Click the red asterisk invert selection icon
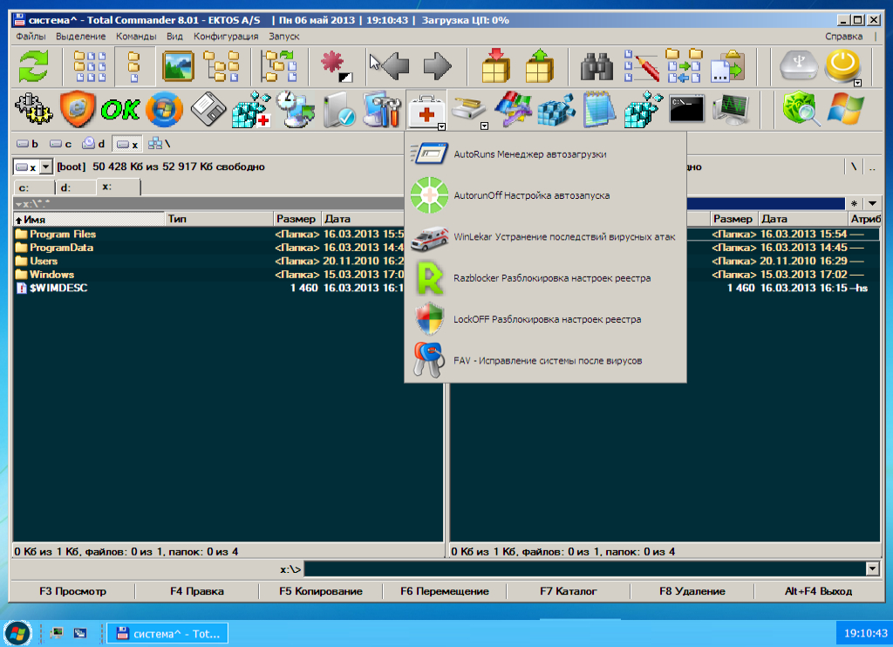The width and height of the screenshot is (893, 647). [x=337, y=66]
